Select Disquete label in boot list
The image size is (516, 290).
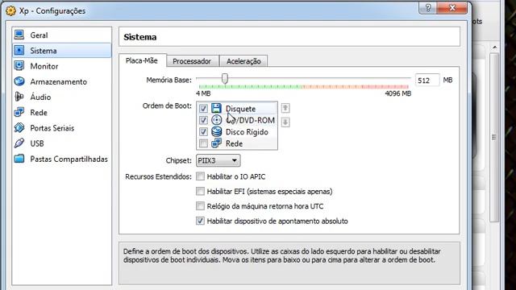click(x=240, y=109)
